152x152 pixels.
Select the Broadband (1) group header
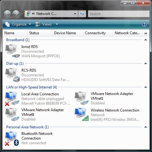(18, 40)
